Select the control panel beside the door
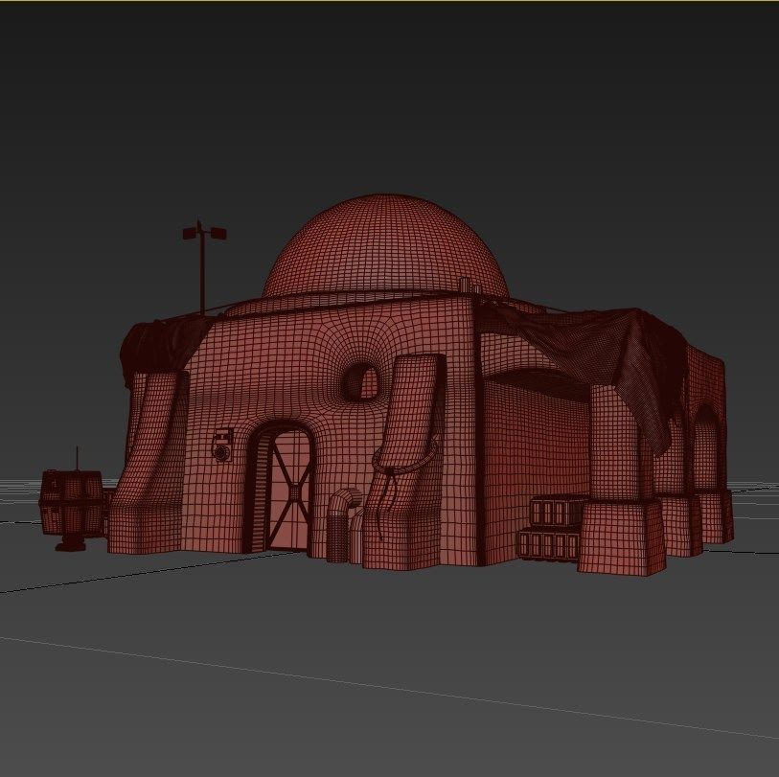Screen dimensions: 779x777 (x=223, y=446)
